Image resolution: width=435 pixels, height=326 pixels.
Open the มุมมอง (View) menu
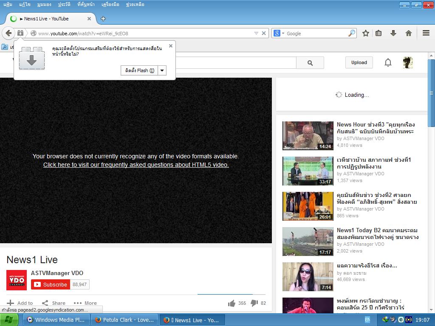[x=44, y=4]
